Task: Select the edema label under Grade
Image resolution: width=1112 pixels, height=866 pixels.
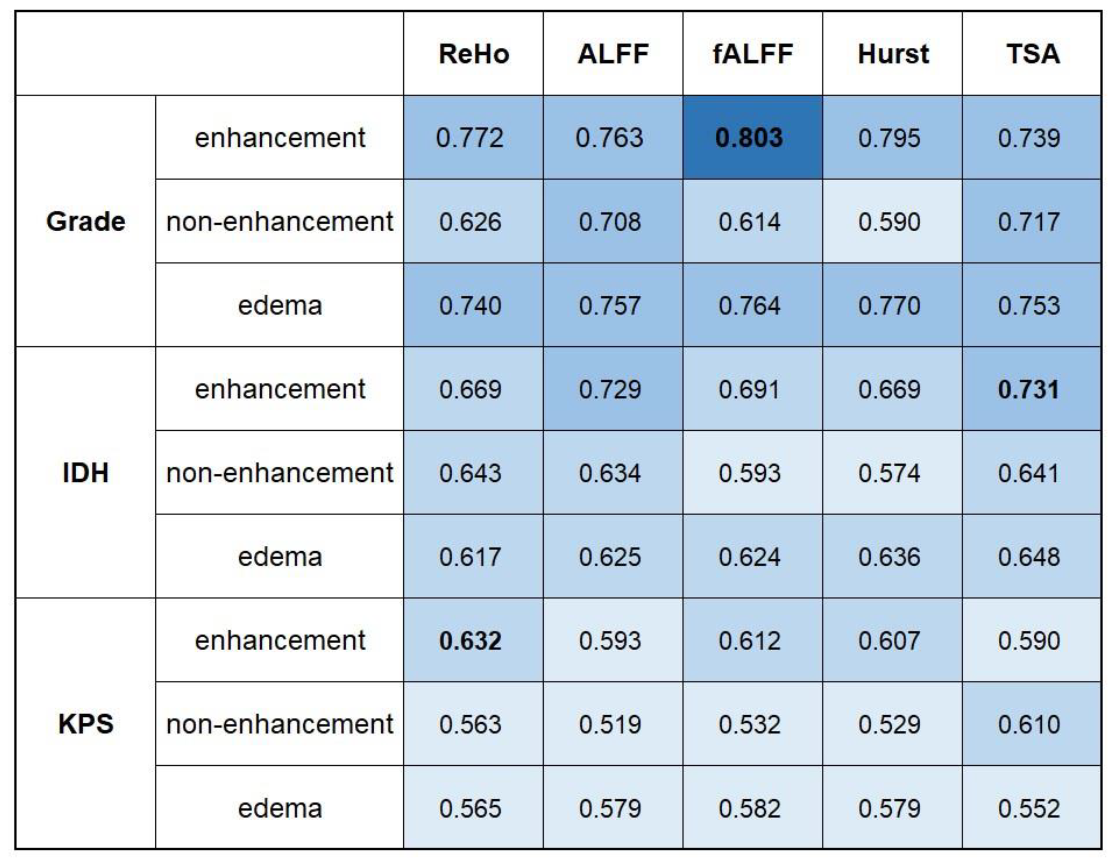Action: pyautogui.click(x=279, y=305)
